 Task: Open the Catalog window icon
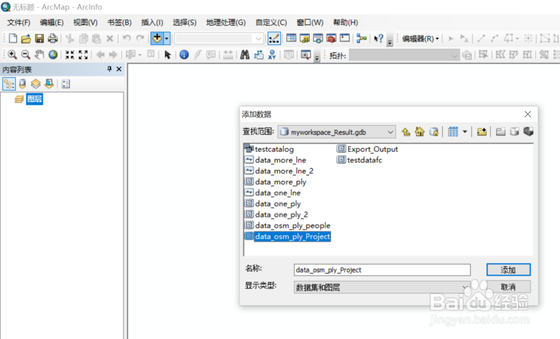pos(305,38)
